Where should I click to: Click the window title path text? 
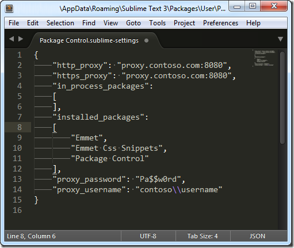click(142, 9)
